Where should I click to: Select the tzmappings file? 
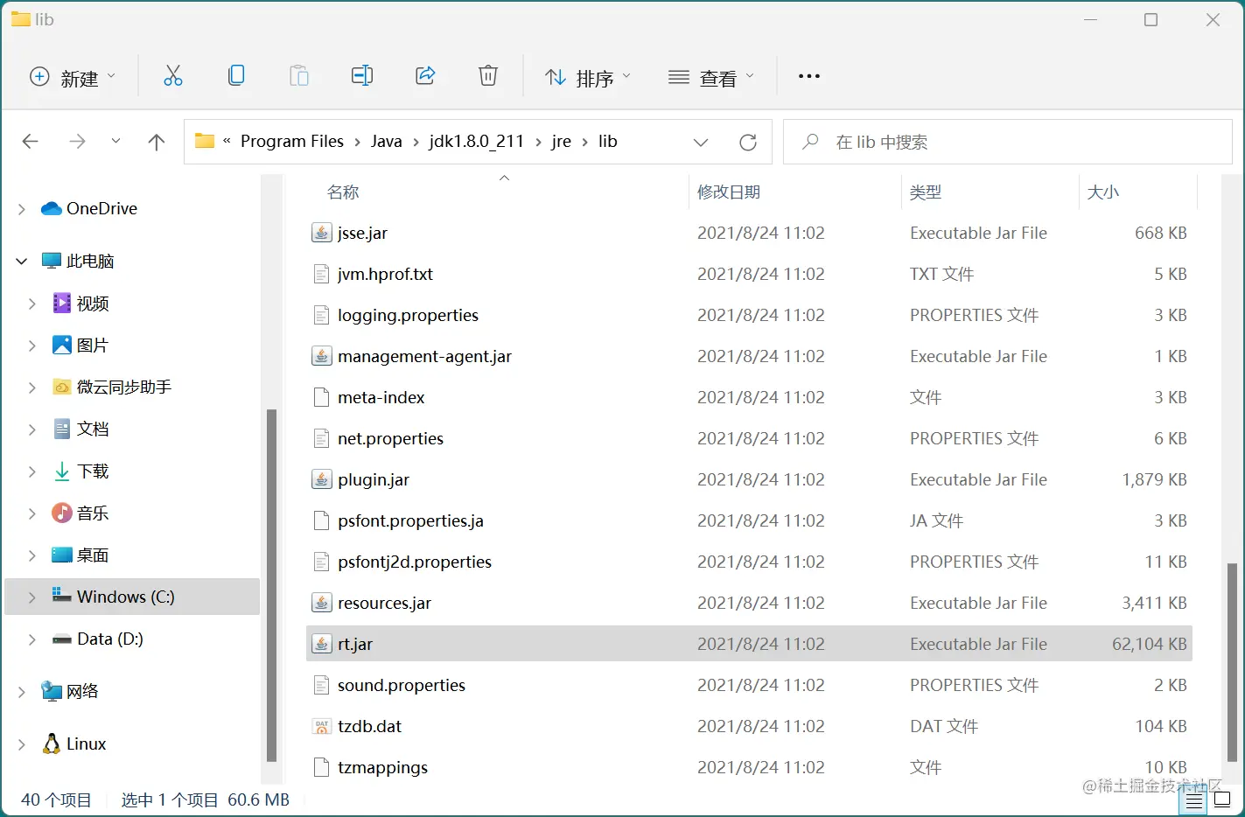382,767
